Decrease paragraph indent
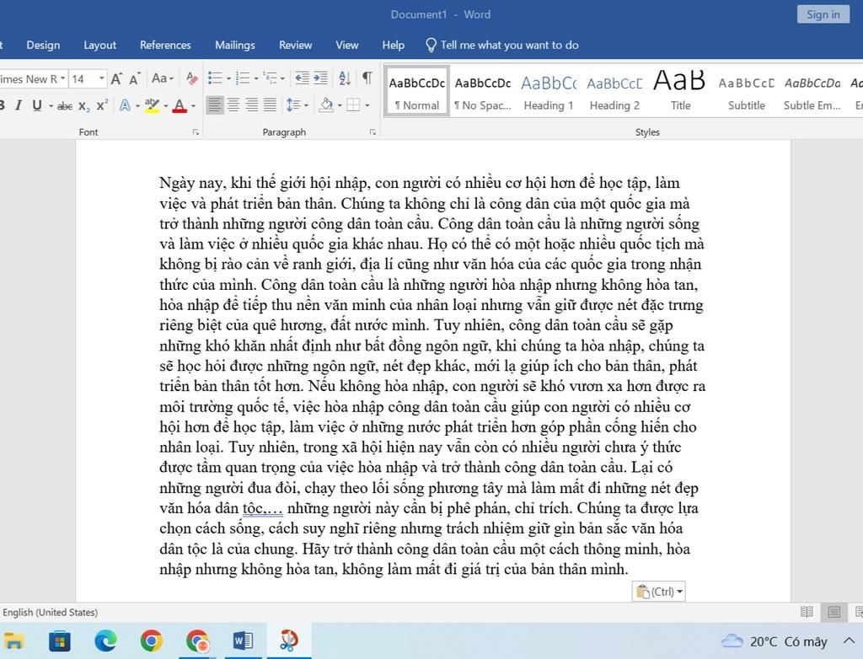The width and height of the screenshot is (863, 659). point(302,78)
